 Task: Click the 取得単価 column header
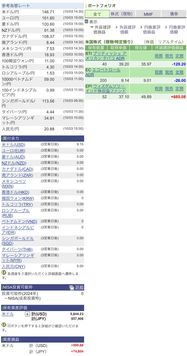(x=118, y=48)
